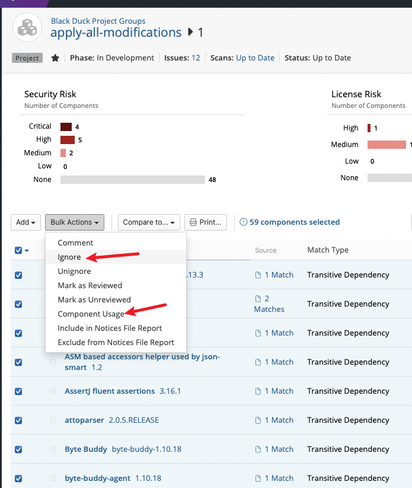Click the High license risk bar
The image size is (412, 488).
click(369, 128)
